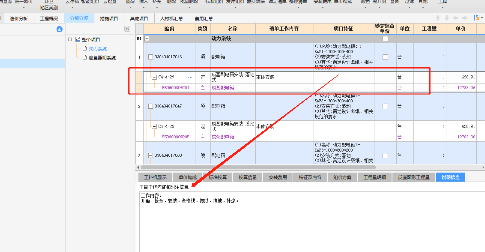
Task: Click the left arrow (promote) icon
Action: (x=456, y=18)
